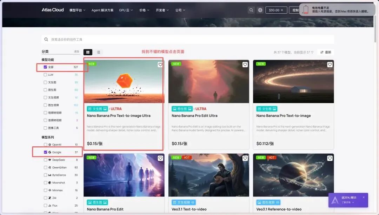Open Nano Banana Pro Text-to-image Ultra title
Viewport: 379px width, 215px height.
coord(119,116)
